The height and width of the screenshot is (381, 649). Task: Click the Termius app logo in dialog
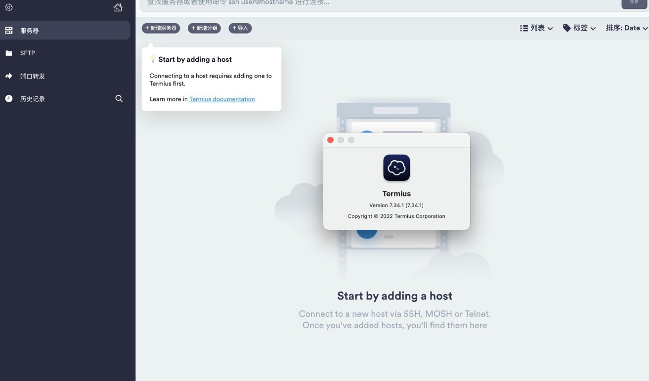click(x=396, y=168)
